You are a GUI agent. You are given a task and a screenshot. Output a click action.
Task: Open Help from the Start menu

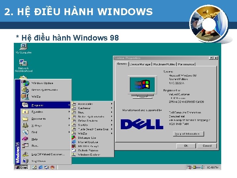pos(46,139)
